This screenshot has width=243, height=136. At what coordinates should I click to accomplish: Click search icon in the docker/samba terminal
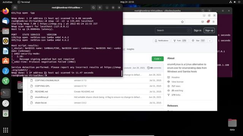[203, 11]
